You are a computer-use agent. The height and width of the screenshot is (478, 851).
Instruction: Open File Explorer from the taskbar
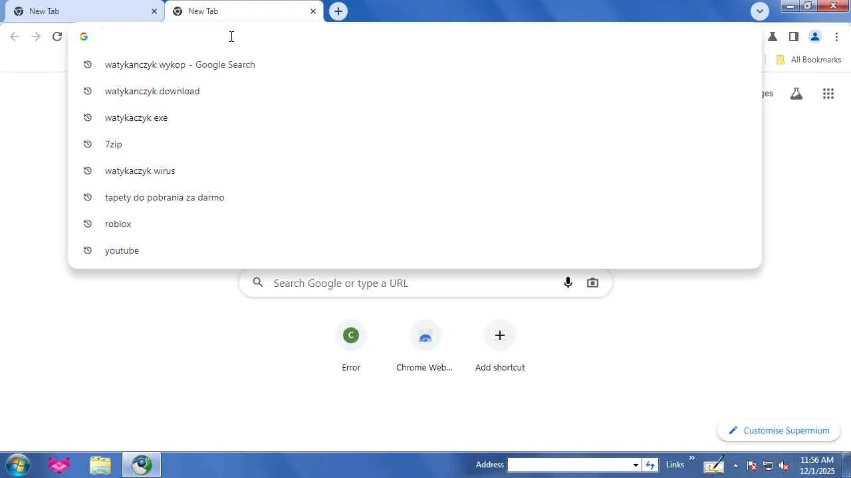(100, 465)
